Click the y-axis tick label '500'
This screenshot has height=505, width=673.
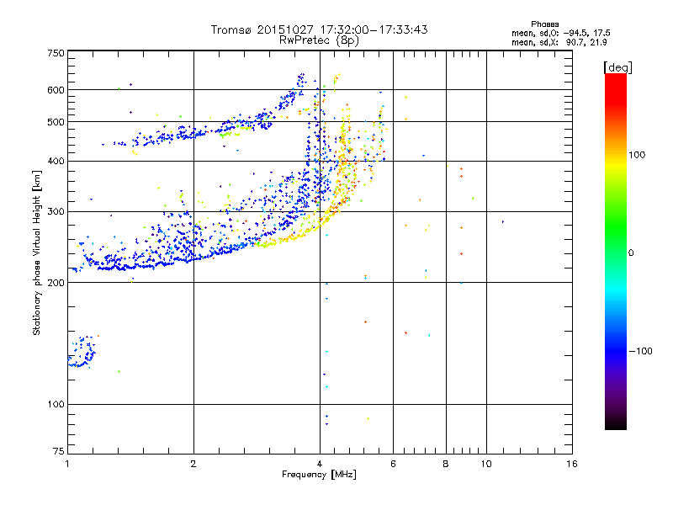coord(56,122)
